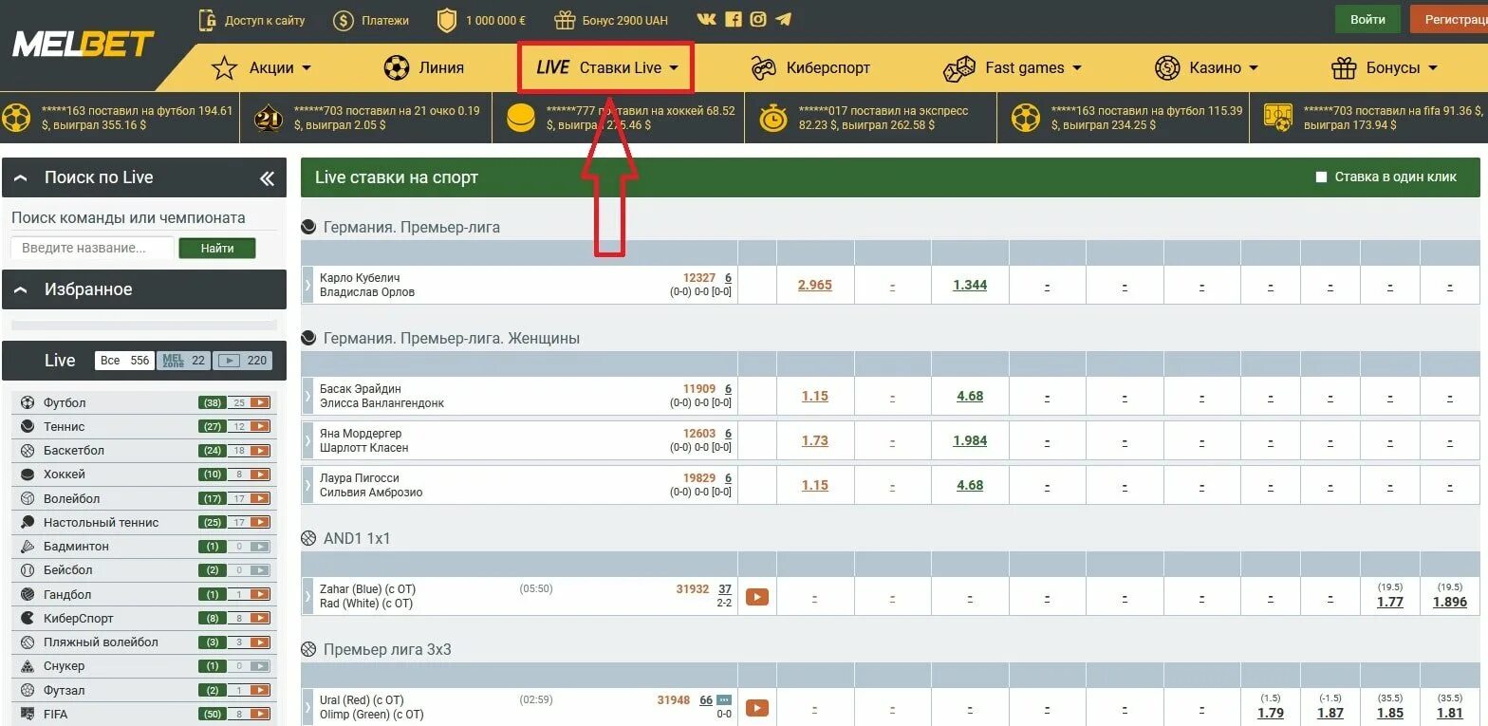
Task: Select 1.77 odds in Zahar match
Action: pos(1390,602)
